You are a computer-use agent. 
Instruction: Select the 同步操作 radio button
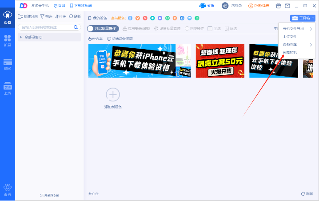[187, 29]
